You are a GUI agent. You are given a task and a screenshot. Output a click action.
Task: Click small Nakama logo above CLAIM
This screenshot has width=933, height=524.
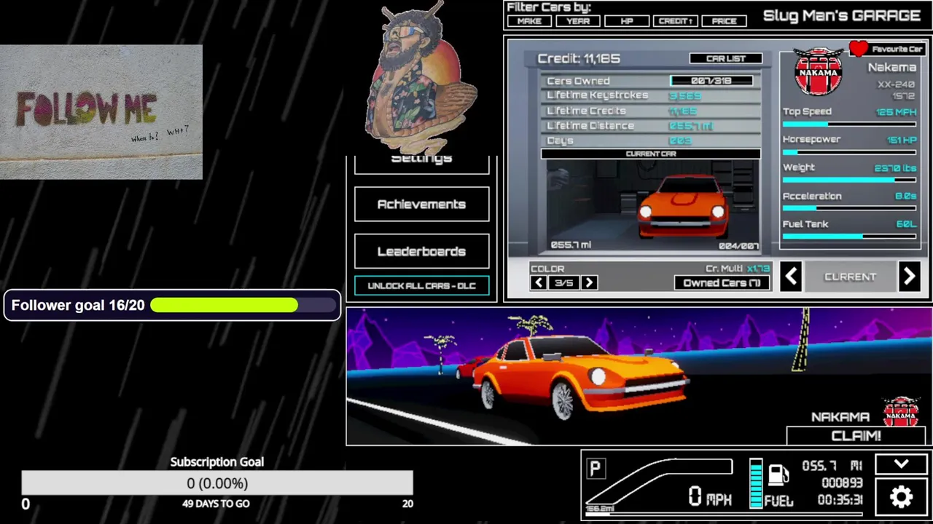pyautogui.click(x=902, y=412)
